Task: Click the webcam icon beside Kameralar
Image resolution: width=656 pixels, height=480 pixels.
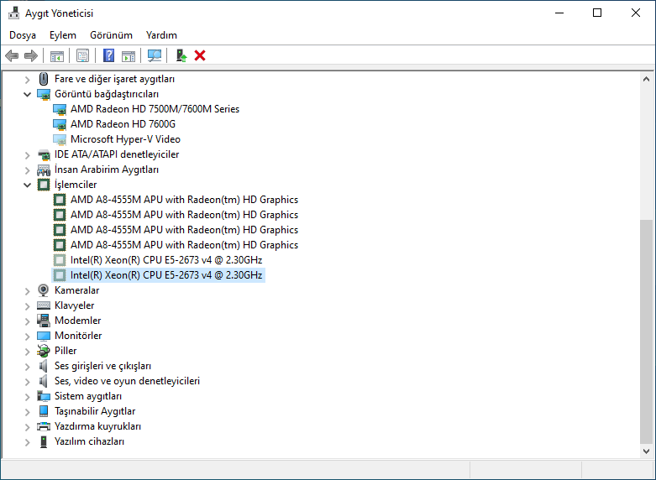Action: click(x=44, y=290)
